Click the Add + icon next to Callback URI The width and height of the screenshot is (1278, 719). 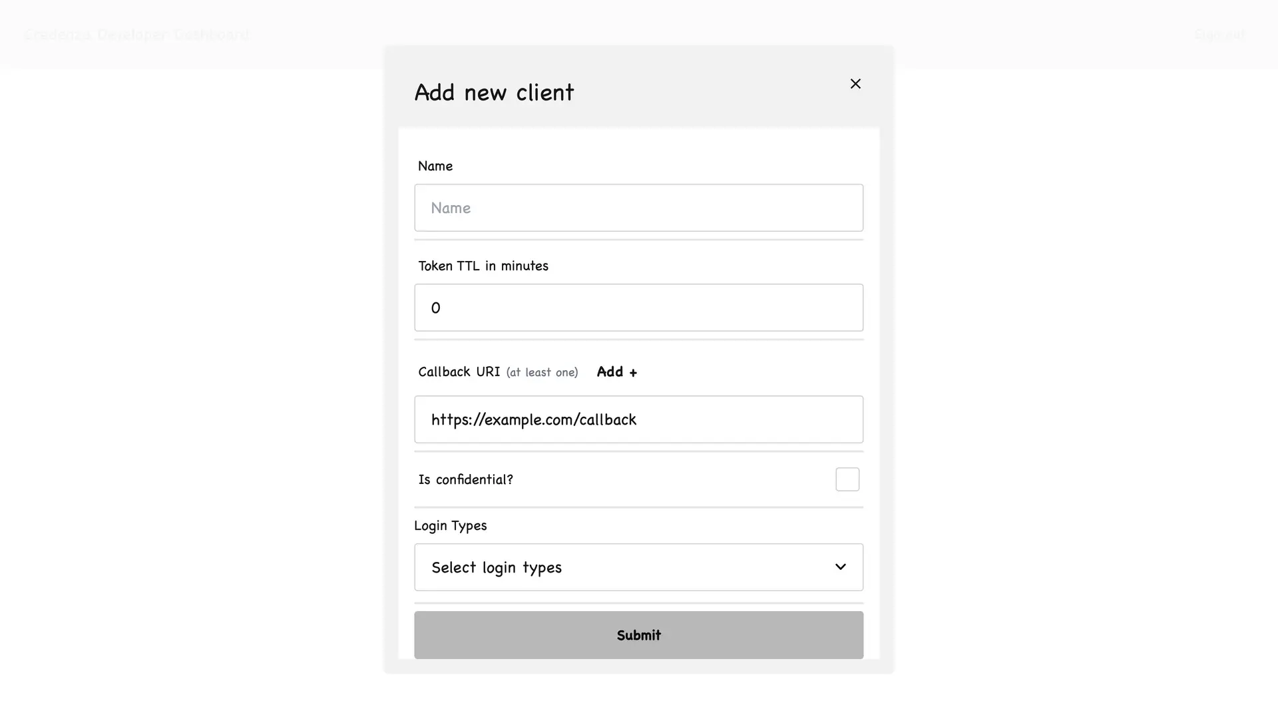616,371
